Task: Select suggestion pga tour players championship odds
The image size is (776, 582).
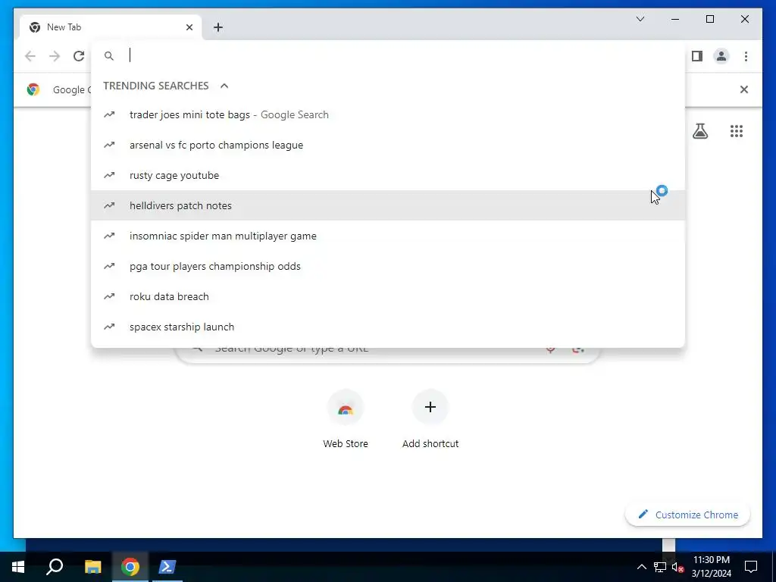Action: 388,266
